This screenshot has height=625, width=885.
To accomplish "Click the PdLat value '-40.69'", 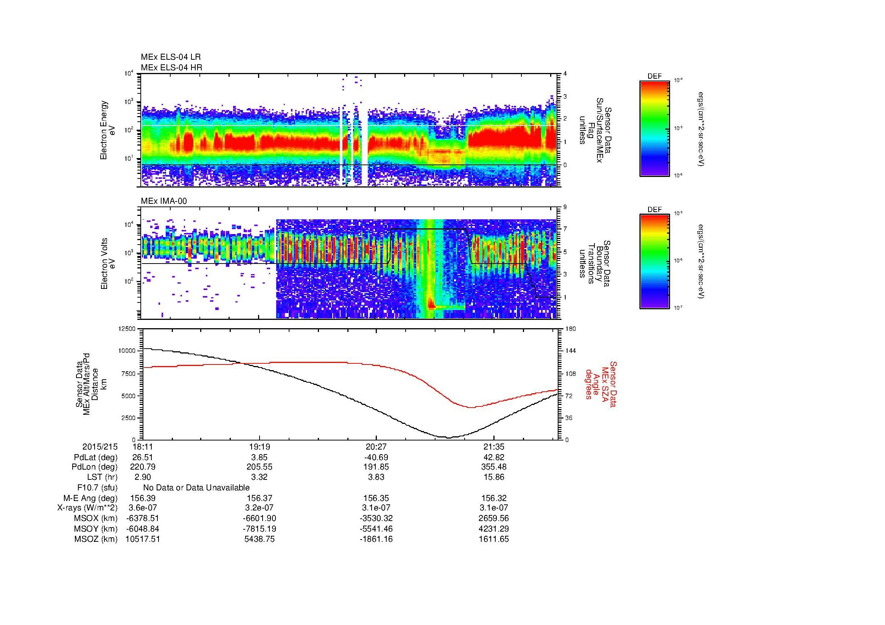I will coord(376,458).
